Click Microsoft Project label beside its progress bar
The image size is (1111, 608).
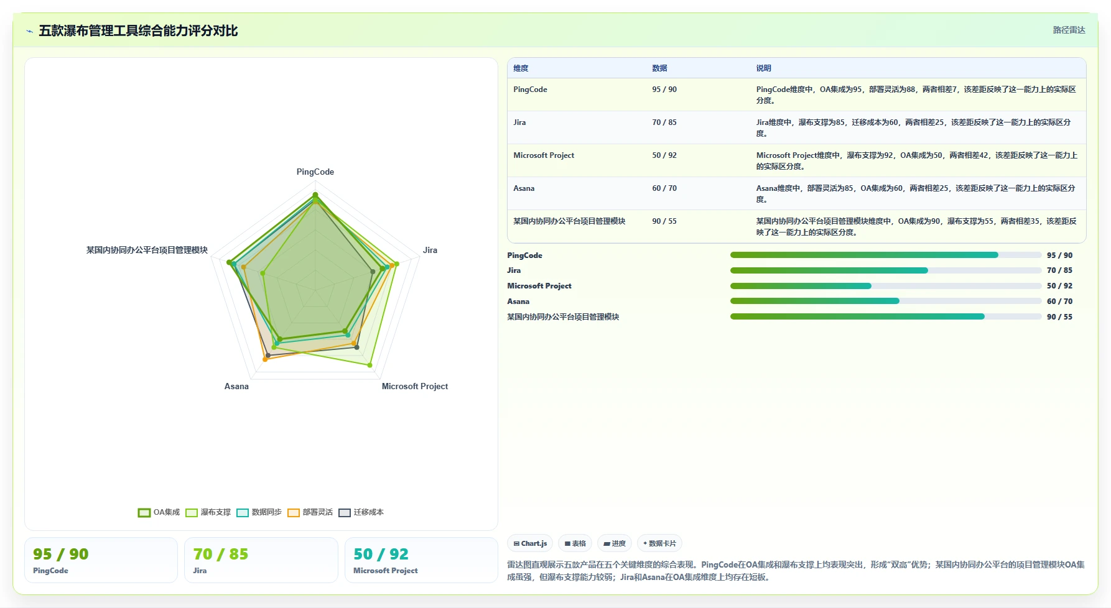pos(539,286)
